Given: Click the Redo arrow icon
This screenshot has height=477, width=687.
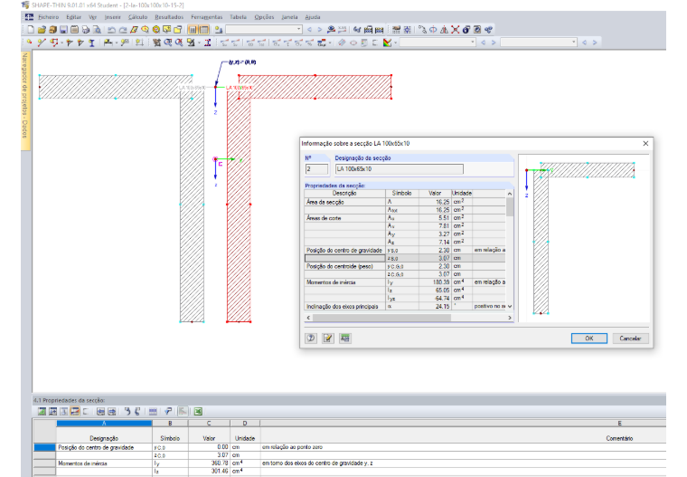Looking at the screenshot, I should click(x=123, y=30).
